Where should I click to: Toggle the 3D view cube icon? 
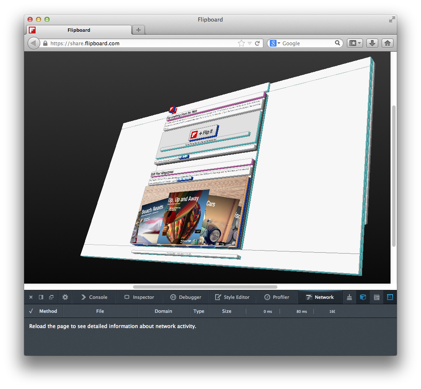363,297
